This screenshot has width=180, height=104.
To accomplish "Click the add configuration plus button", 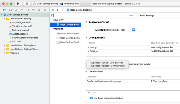I will [89, 59].
